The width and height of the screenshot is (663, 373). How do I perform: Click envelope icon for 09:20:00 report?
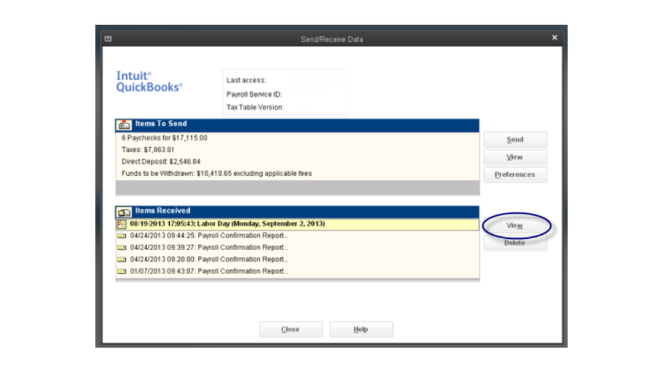(x=121, y=260)
